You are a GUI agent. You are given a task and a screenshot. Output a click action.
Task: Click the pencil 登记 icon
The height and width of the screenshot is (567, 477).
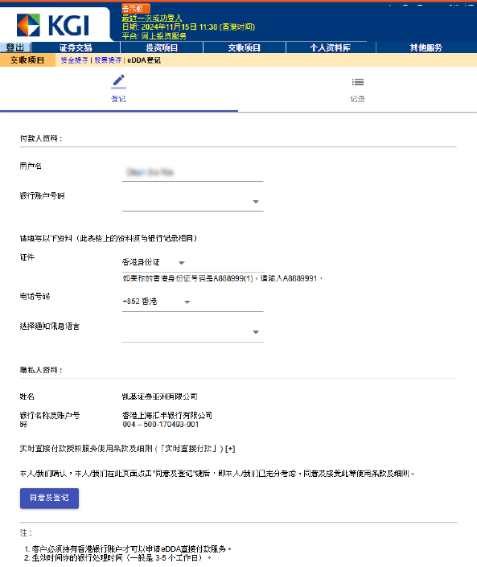pos(118,81)
